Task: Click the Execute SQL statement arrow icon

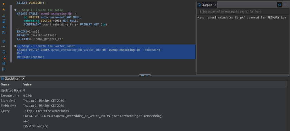Action: point(4,4)
